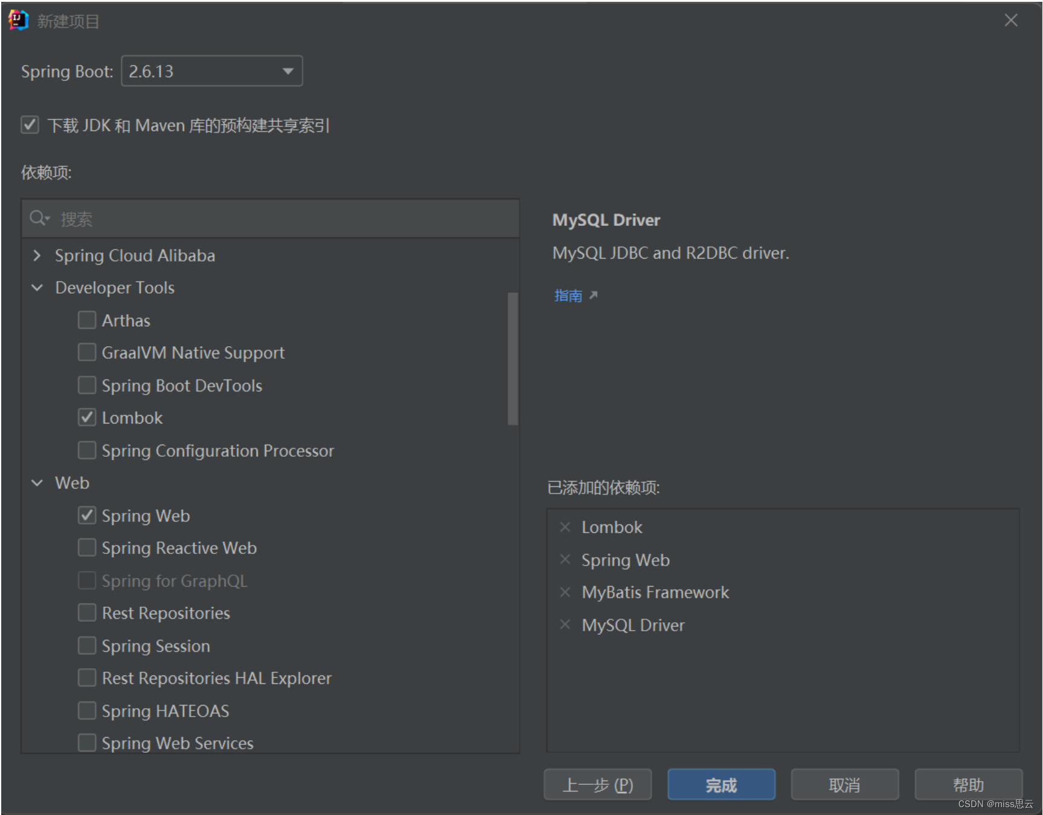This screenshot has width=1043, height=815.
Task: Check the Rest Repositories checkbox
Action: tap(87, 613)
